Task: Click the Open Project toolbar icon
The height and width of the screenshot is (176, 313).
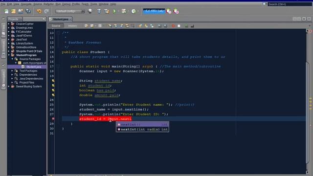Action: (21, 11)
